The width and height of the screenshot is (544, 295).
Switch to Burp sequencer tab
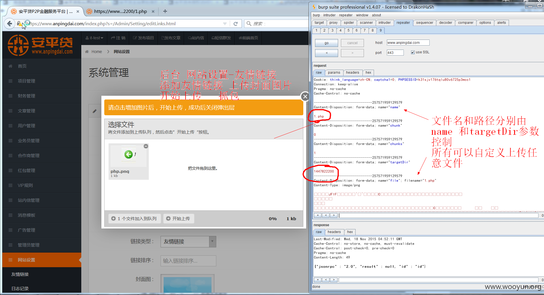click(x=425, y=23)
